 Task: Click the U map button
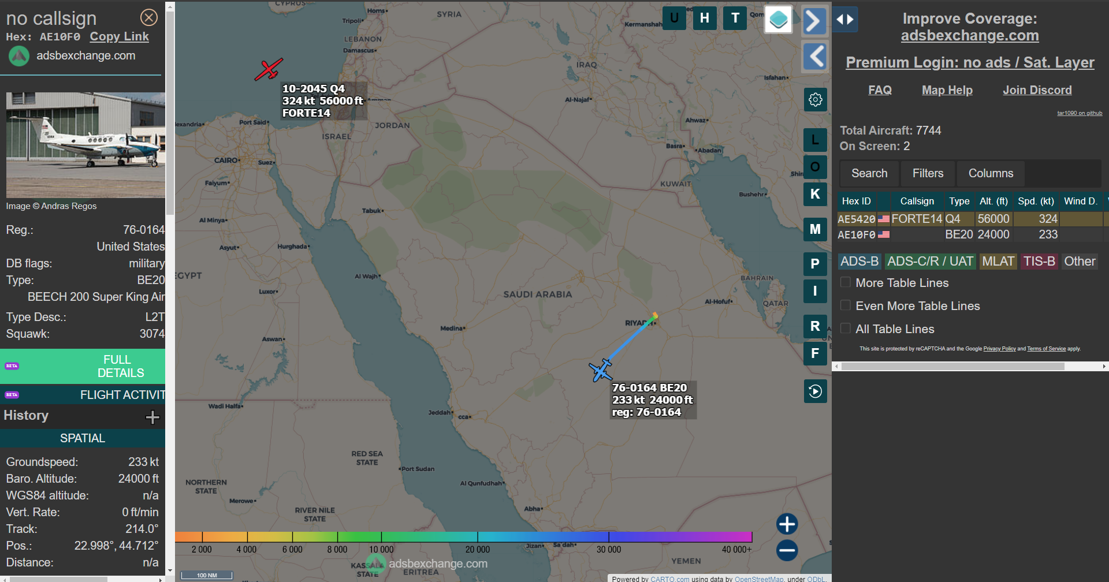pyautogui.click(x=674, y=18)
